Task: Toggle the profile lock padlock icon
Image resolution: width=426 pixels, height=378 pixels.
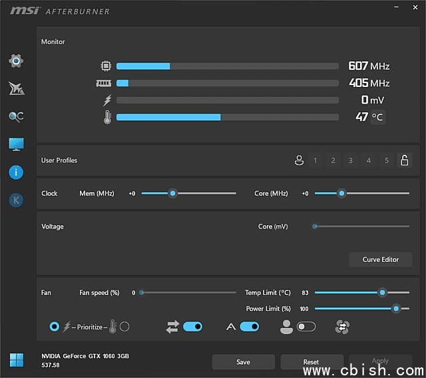Action: coord(405,160)
